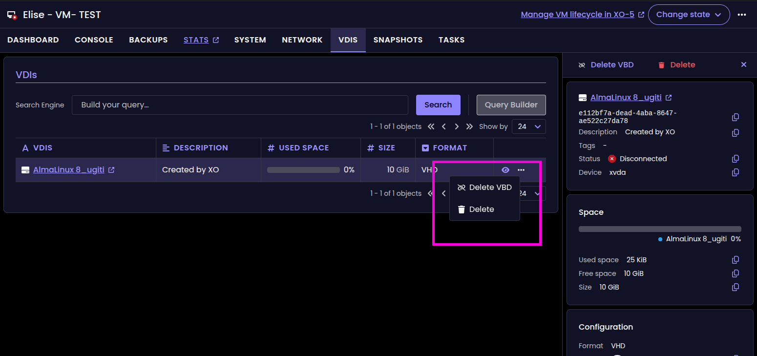Copy the Used space value

tap(736, 260)
